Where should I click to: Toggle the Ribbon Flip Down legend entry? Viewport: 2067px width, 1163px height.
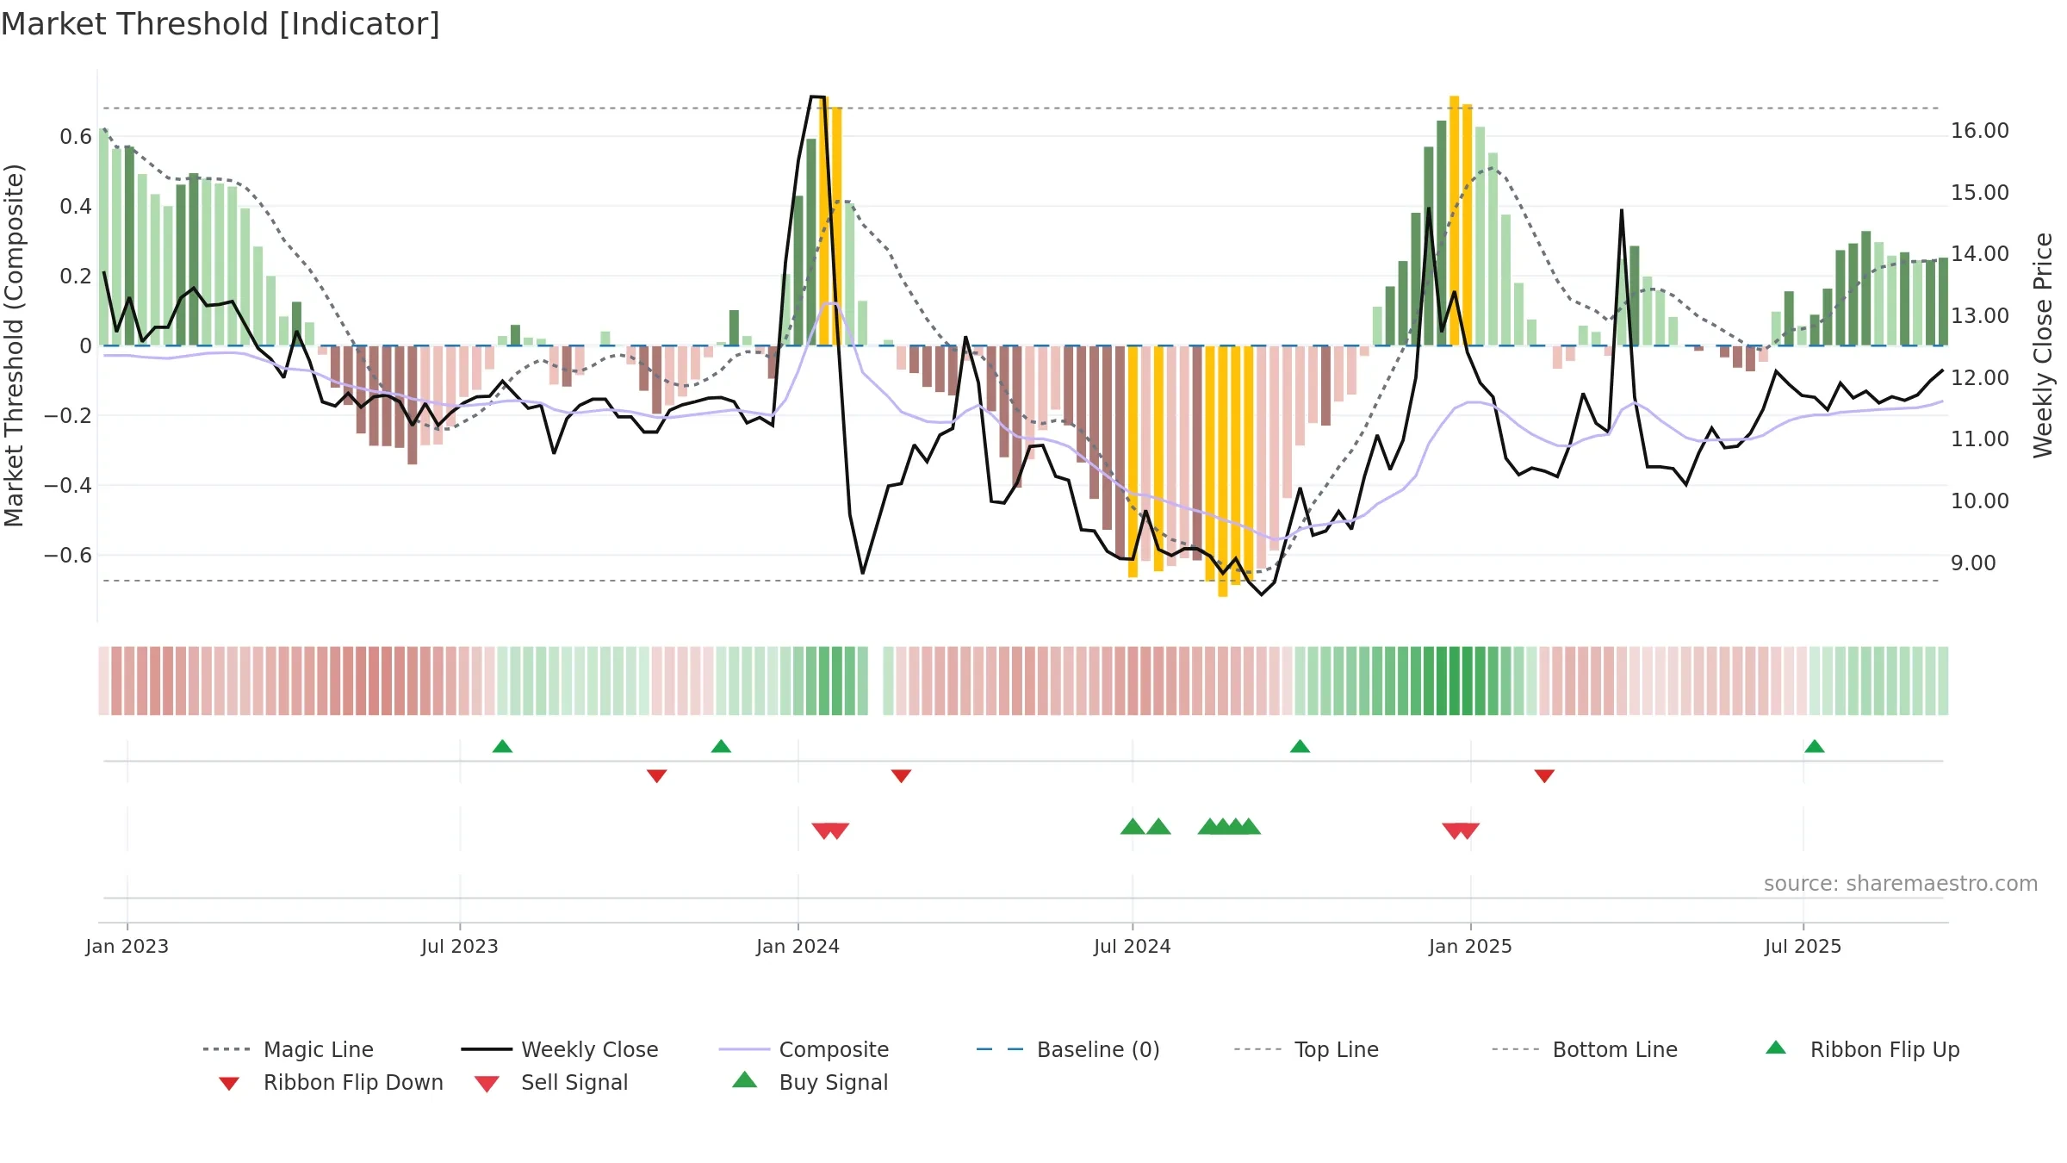point(331,1082)
